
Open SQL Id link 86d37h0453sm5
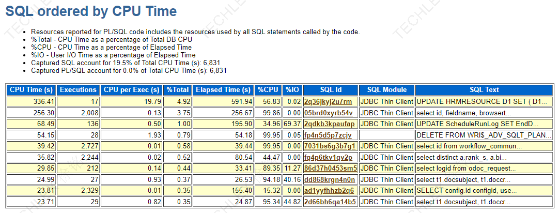pyautogui.click(x=330, y=168)
